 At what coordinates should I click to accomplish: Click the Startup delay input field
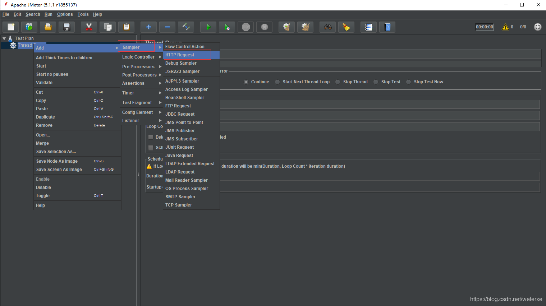pos(380,187)
